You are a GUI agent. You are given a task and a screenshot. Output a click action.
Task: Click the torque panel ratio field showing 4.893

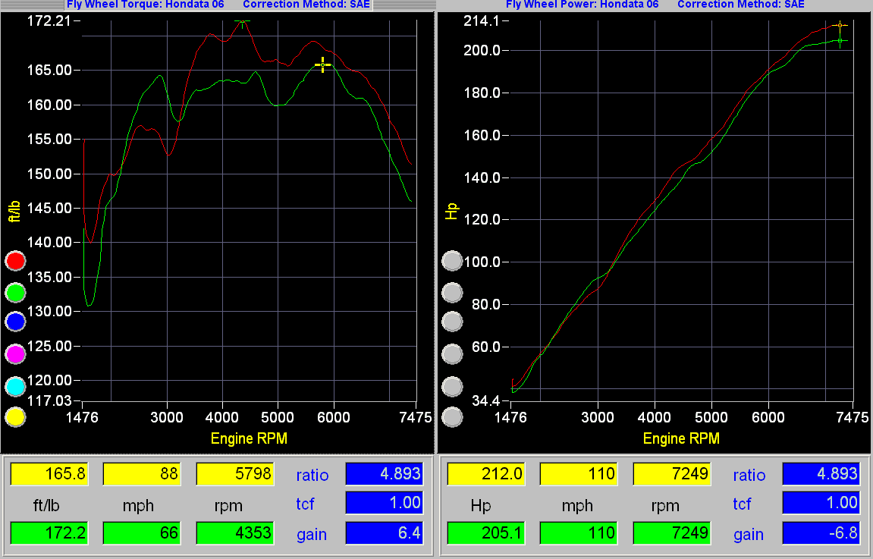click(x=384, y=475)
